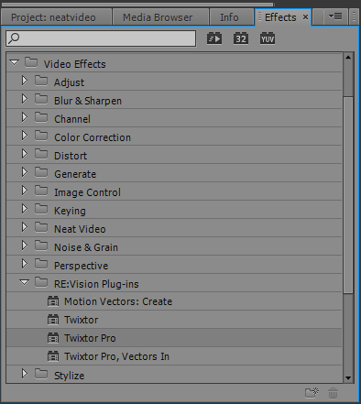Click the Perspective folder icon
361x404 pixels.
coord(41,264)
